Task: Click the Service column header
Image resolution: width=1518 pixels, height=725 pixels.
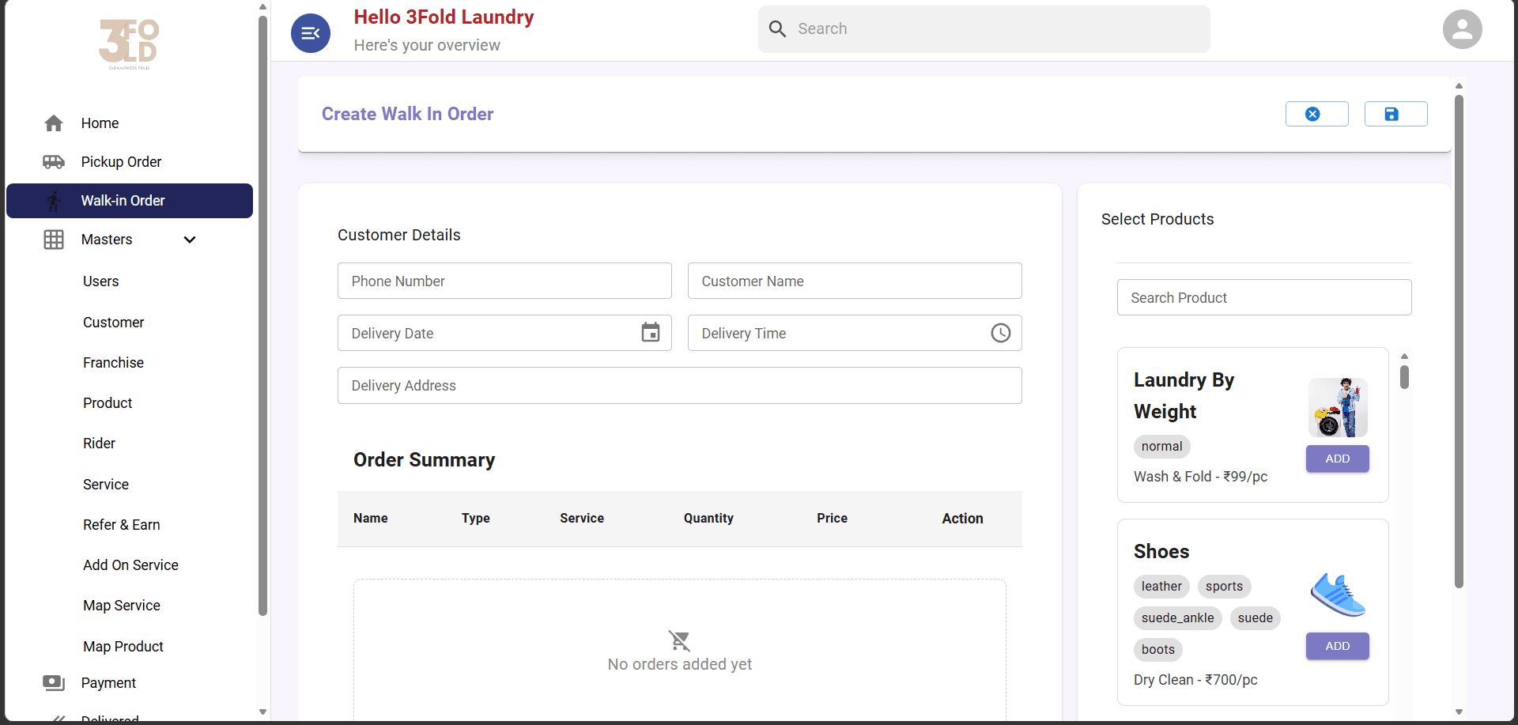Action: tap(582, 519)
